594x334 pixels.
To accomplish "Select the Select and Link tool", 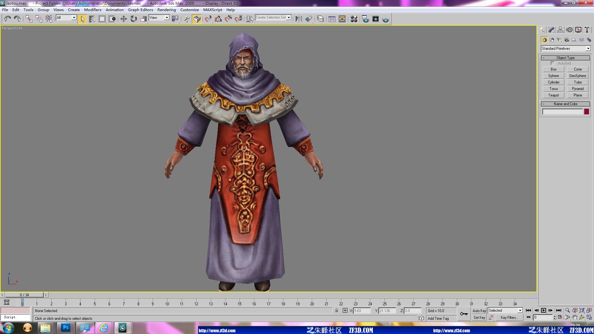I will pos(29,19).
